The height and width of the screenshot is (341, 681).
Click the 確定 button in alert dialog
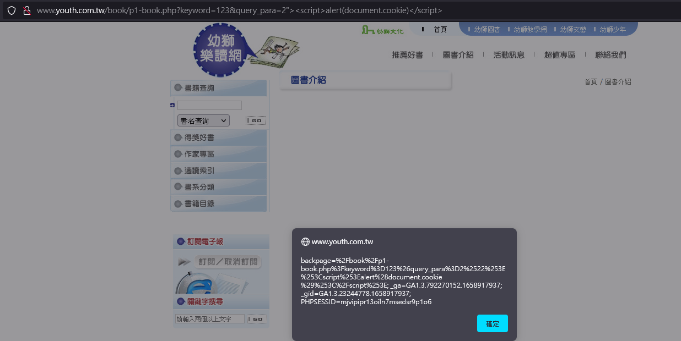[493, 323]
